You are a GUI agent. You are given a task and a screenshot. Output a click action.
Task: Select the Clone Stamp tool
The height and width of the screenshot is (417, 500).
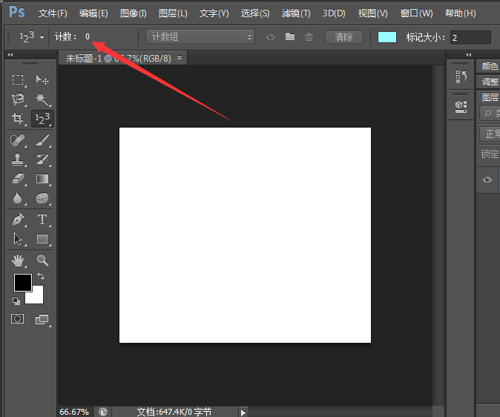coord(18,160)
